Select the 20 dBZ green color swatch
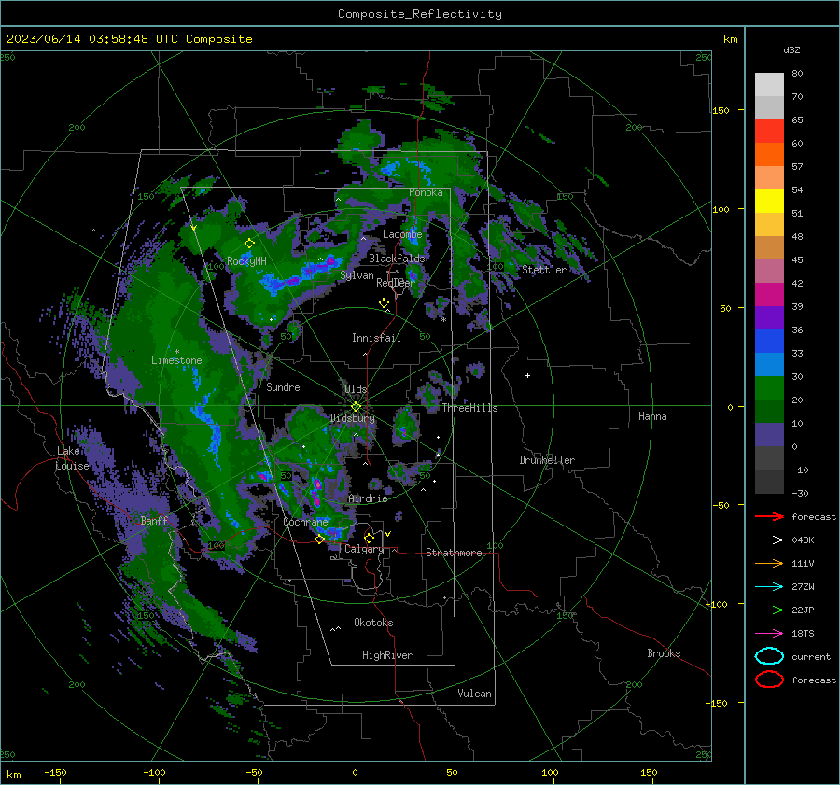This screenshot has height=785, width=840. pyautogui.click(x=769, y=388)
